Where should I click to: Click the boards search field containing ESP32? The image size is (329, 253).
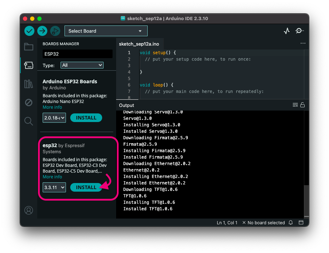(77, 54)
